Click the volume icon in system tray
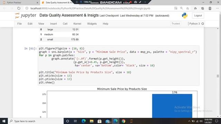This screenshot has width=221, height=124. tap(201, 121)
